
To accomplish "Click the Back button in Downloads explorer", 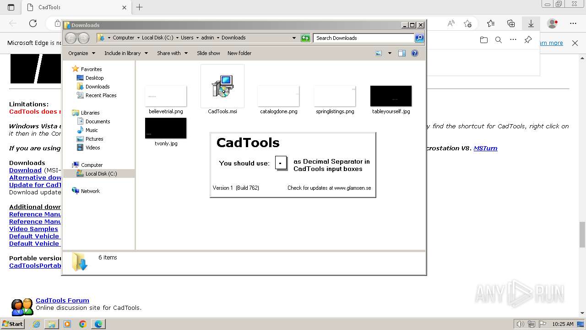I will [71, 38].
